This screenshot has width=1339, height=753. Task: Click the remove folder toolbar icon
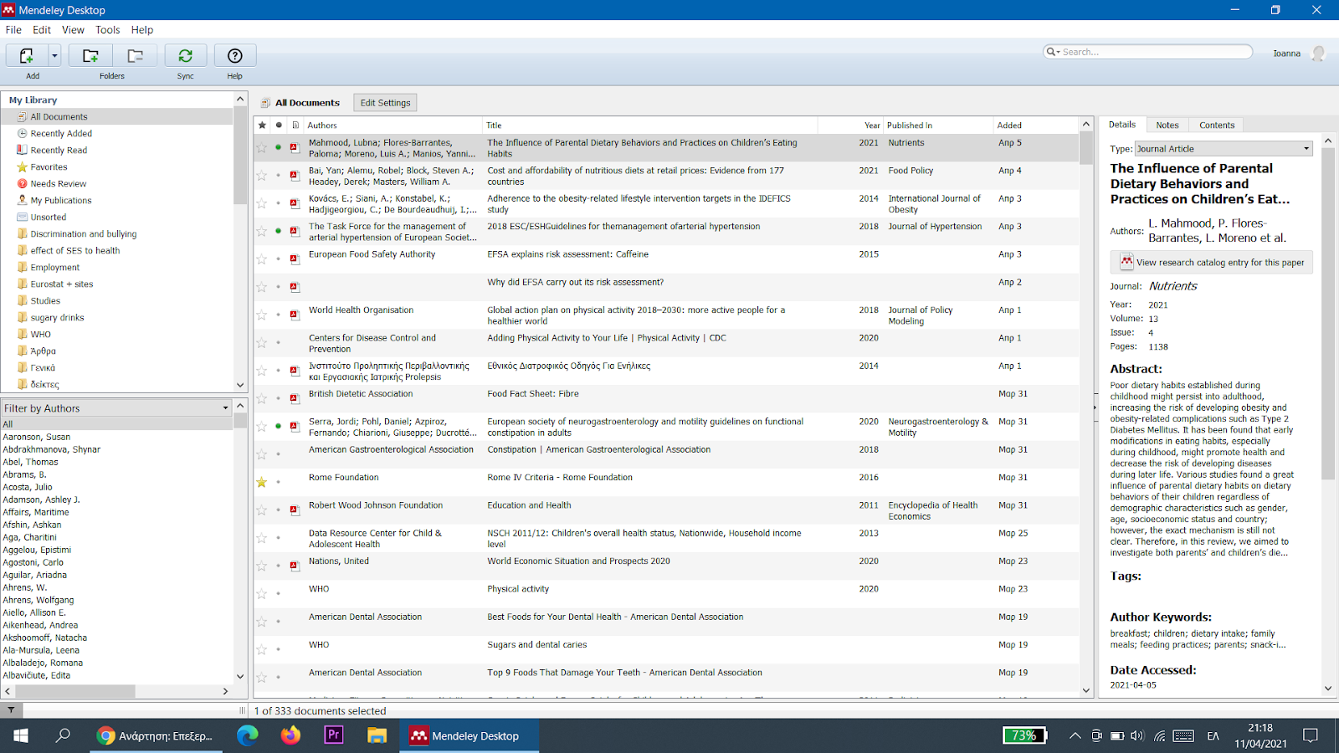coord(135,56)
